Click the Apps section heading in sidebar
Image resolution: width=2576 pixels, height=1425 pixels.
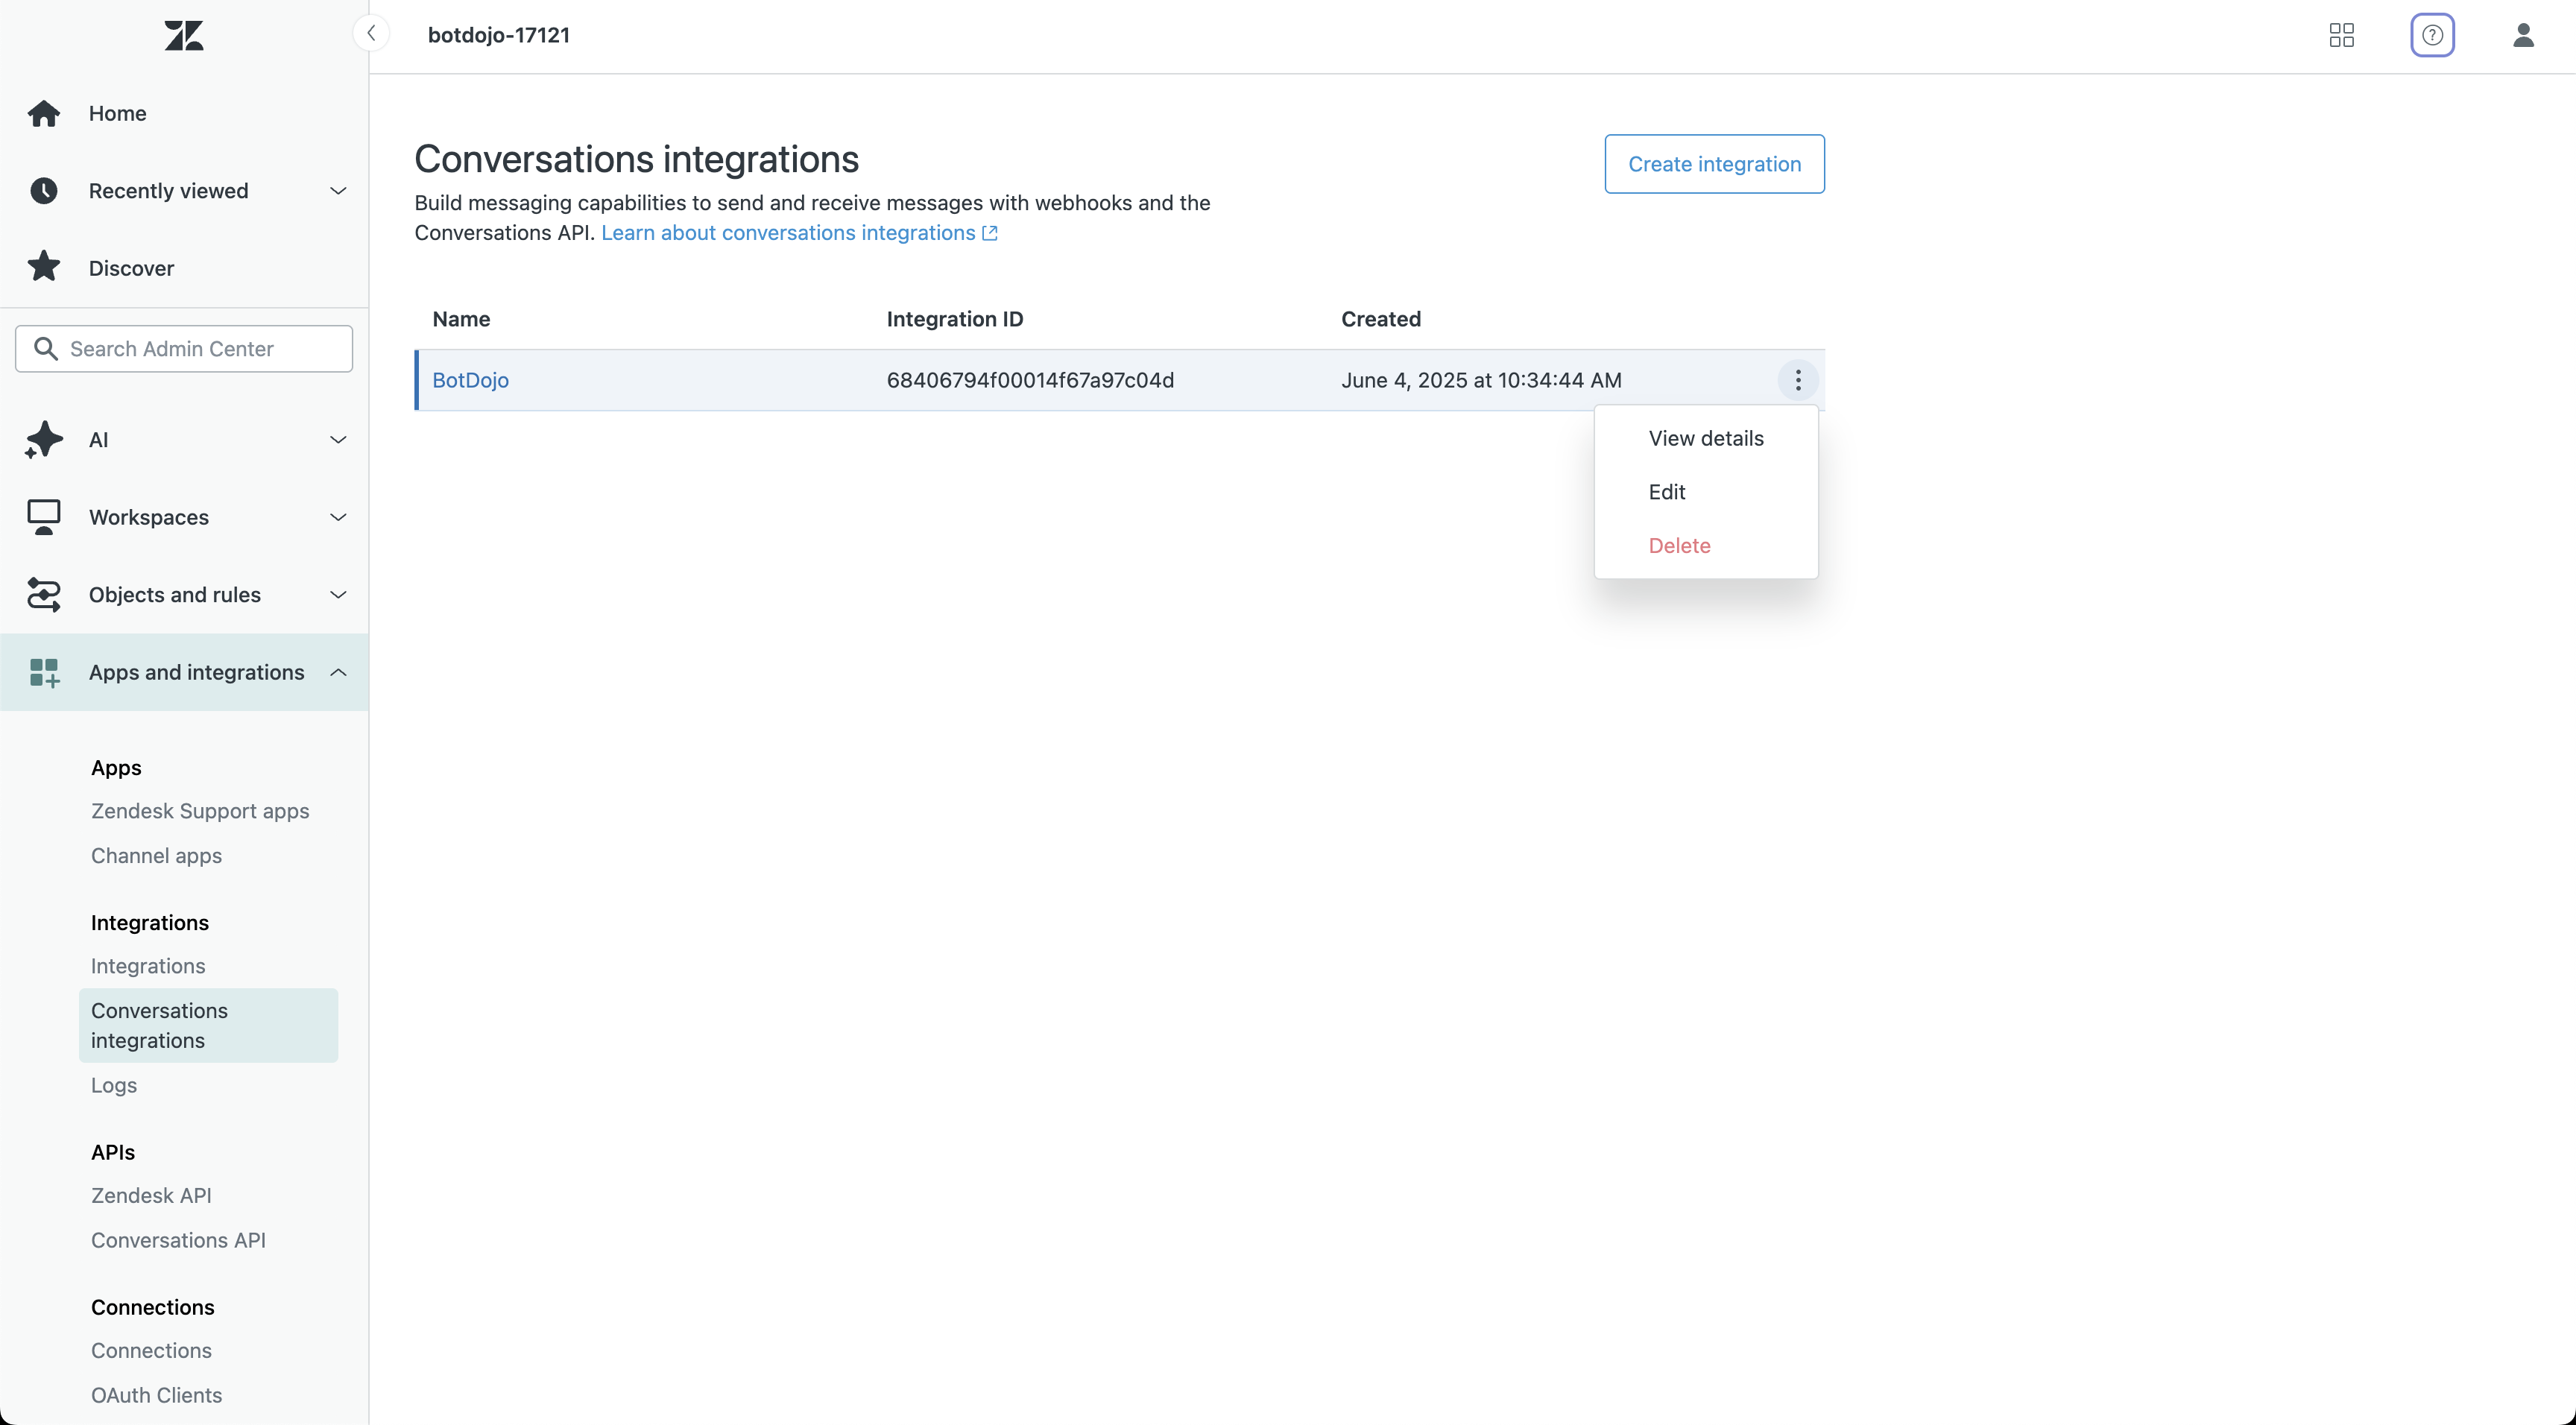coord(116,768)
